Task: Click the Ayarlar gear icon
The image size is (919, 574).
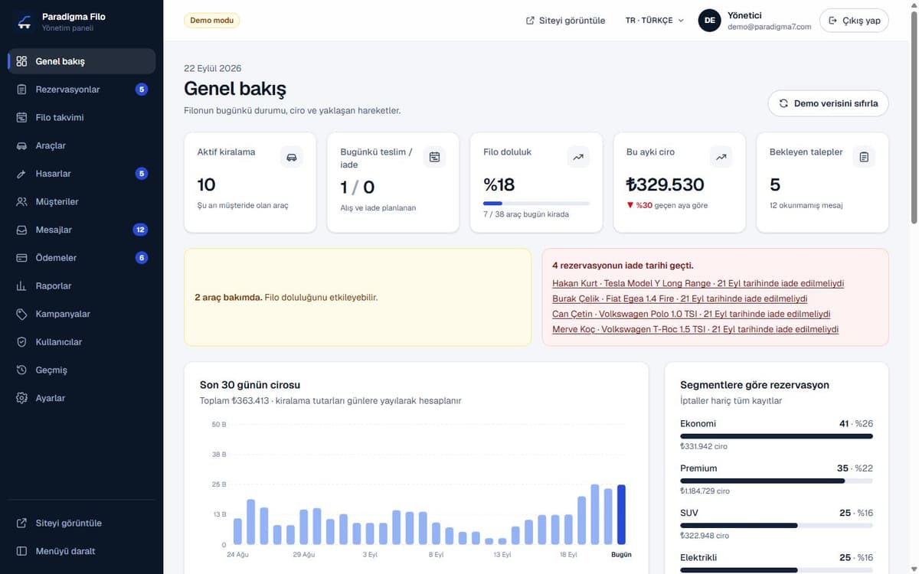Action: (x=21, y=398)
